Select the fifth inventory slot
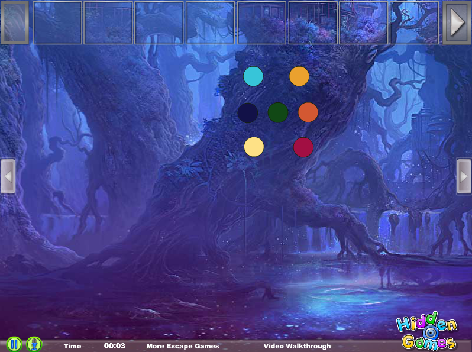This screenshot has height=352, width=472. click(x=261, y=23)
